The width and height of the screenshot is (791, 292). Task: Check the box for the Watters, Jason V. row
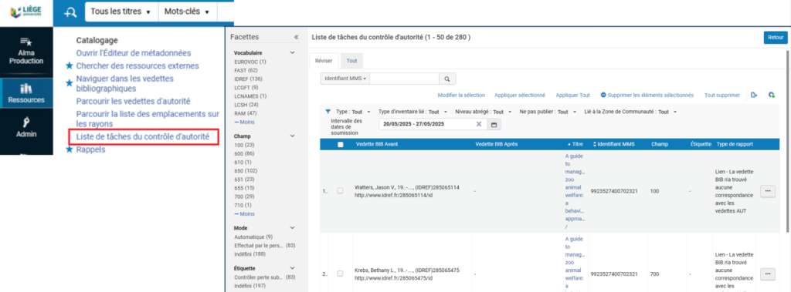tap(340, 191)
